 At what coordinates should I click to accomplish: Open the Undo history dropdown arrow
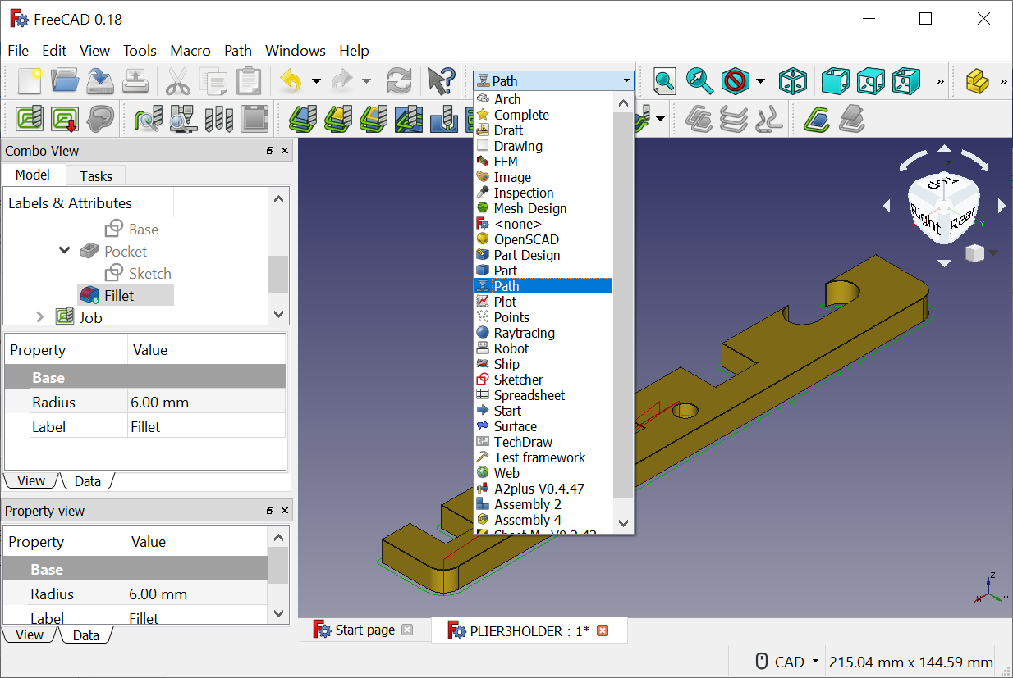click(316, 80)
